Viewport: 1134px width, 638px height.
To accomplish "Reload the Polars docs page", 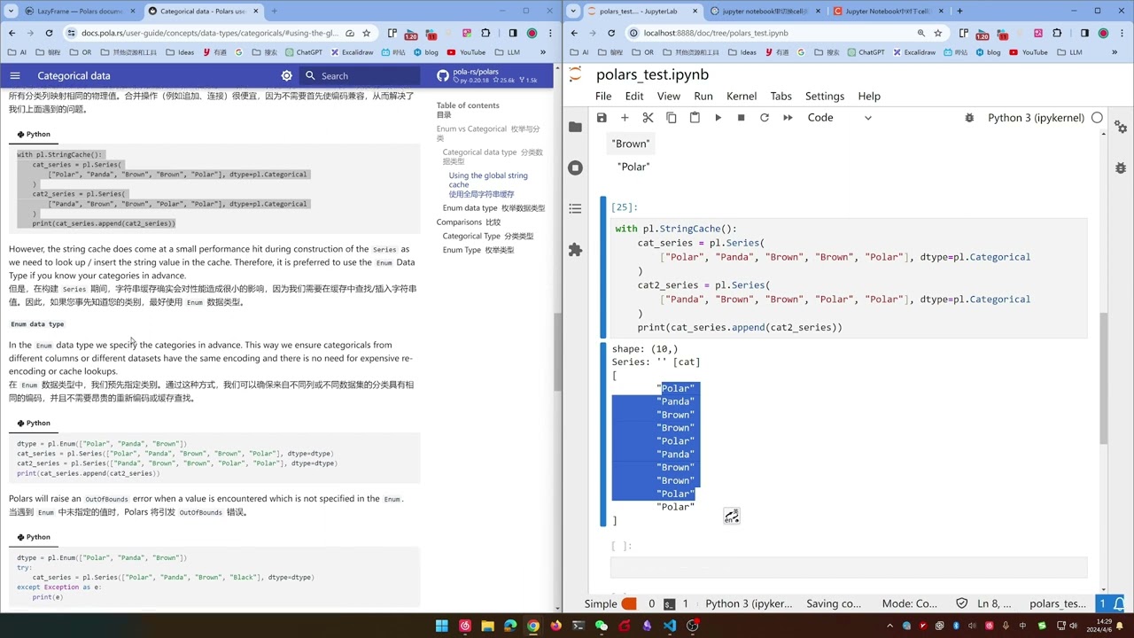I will point(49,33).
